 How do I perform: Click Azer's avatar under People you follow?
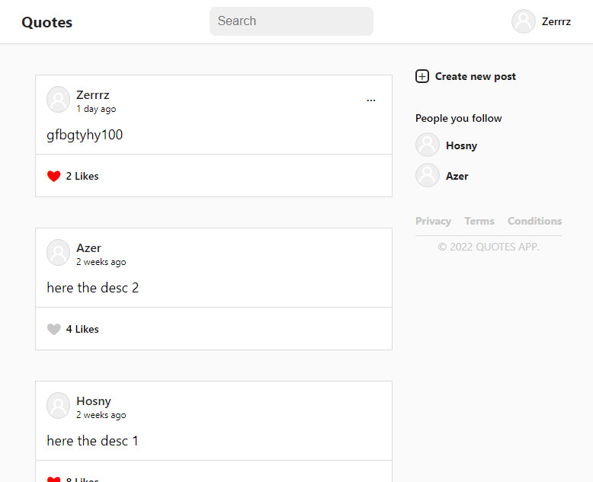tap(428, 176)
